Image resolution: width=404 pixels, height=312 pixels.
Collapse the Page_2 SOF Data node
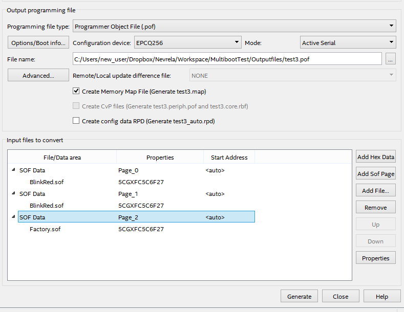13,217
